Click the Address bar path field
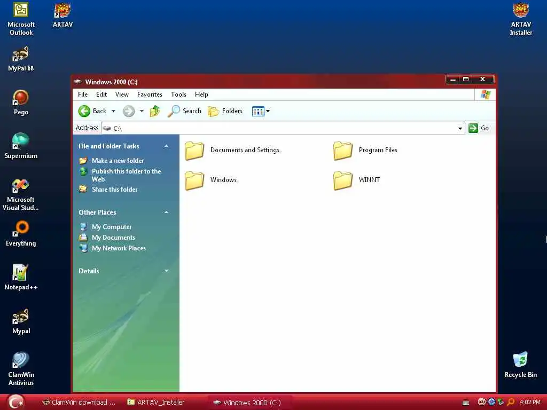The image size is (547, 410). [x=283, y=128]
